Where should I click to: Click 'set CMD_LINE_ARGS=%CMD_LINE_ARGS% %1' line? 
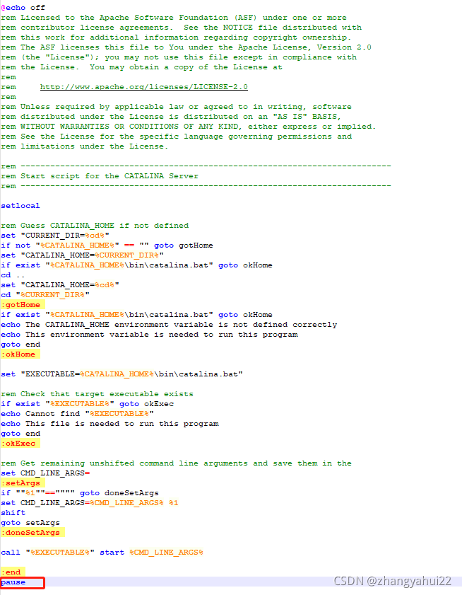click(x=90, y=503)
